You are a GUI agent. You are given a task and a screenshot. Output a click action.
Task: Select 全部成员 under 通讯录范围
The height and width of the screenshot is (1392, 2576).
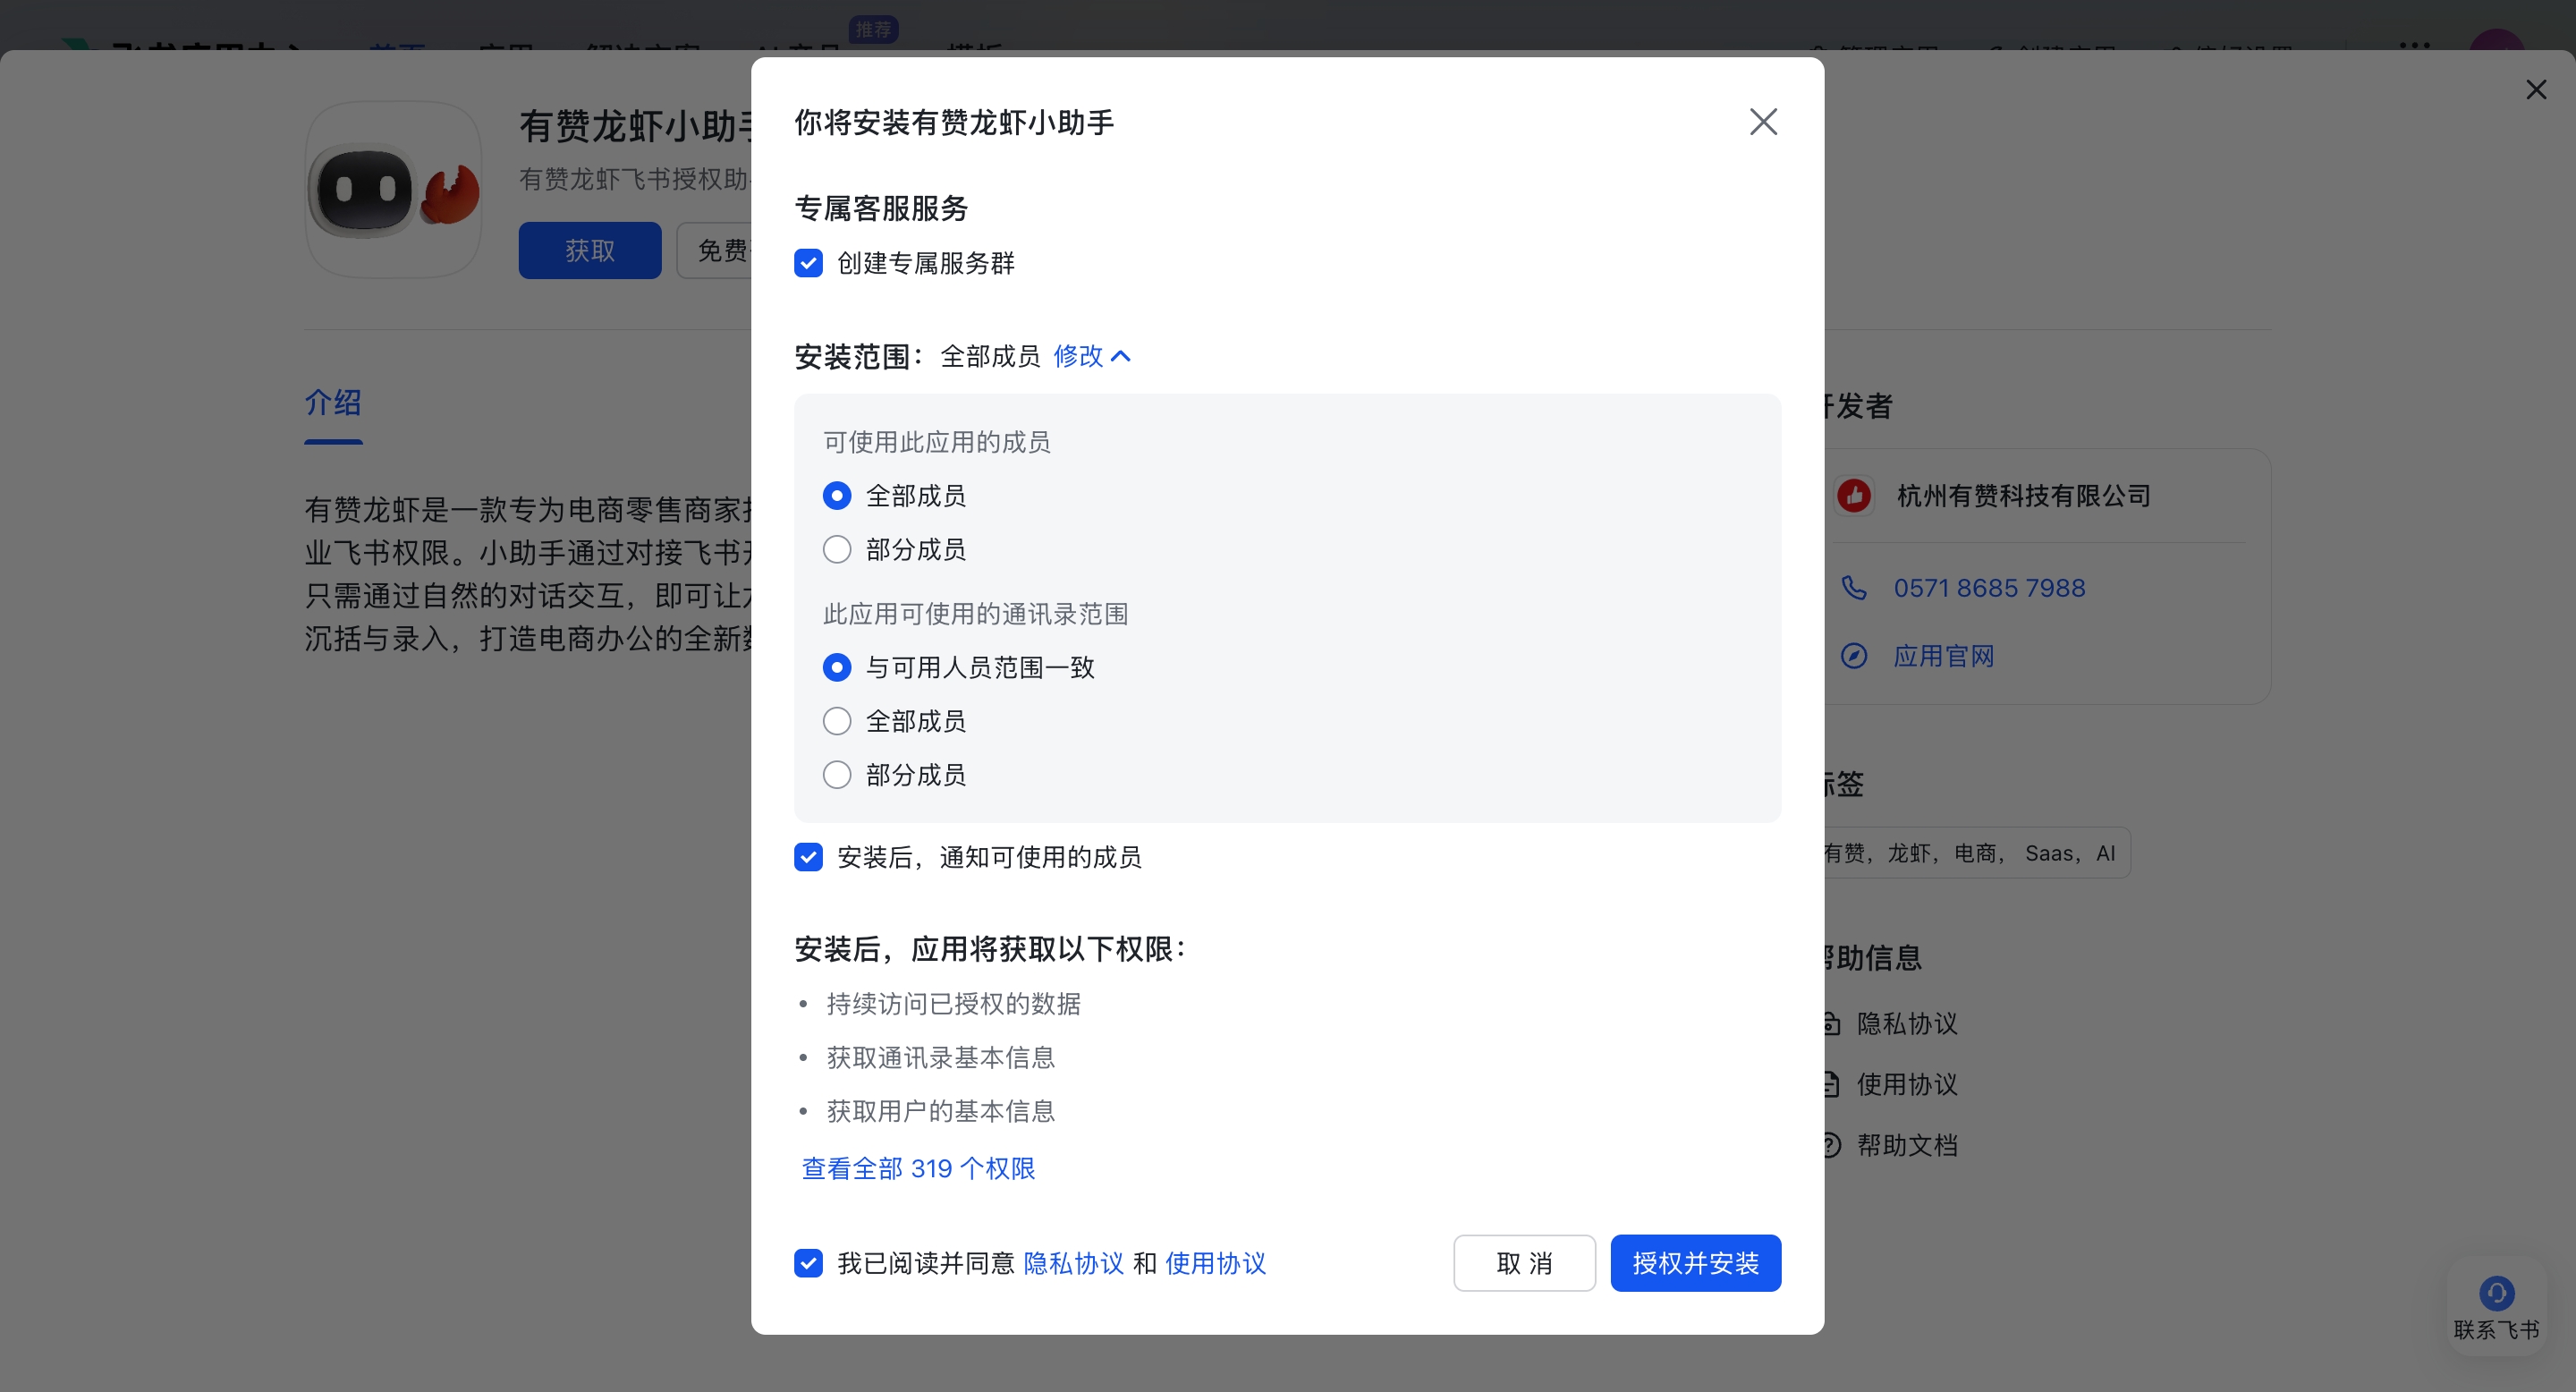pyautogui.click(x=837, y=721)
